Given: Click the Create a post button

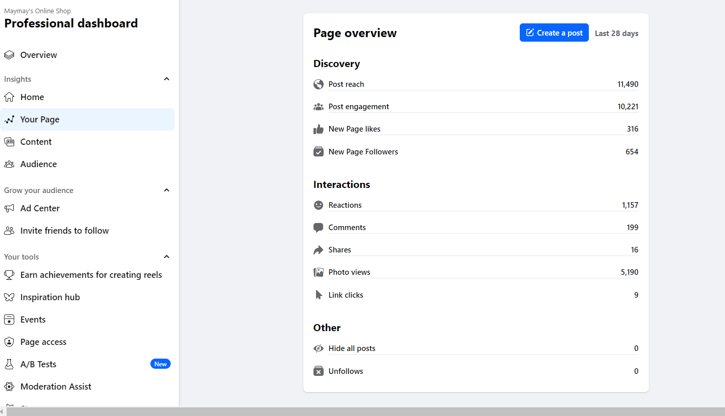Looking at the screenshot, I should [554, 33].
